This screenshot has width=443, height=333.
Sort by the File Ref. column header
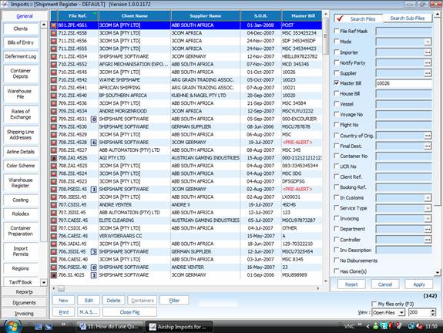pos(78,16)
